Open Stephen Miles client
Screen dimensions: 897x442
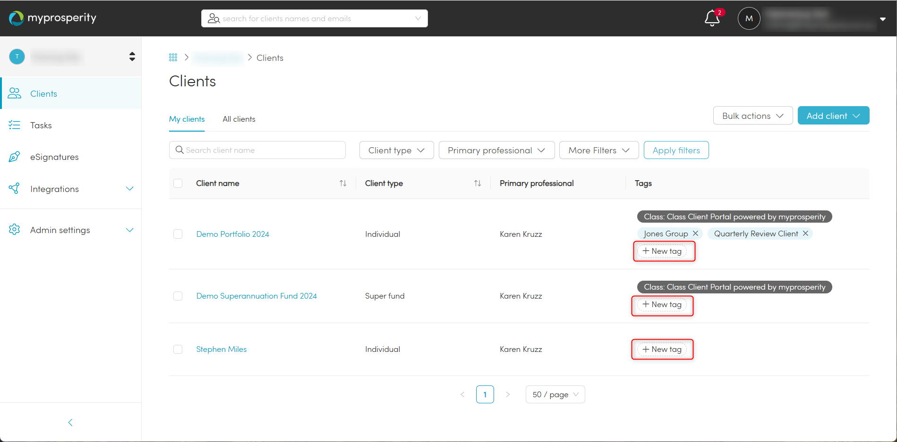click(221, 349)
